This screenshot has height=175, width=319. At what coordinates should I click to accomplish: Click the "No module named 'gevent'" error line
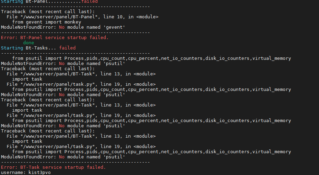[x=63, y=27]
